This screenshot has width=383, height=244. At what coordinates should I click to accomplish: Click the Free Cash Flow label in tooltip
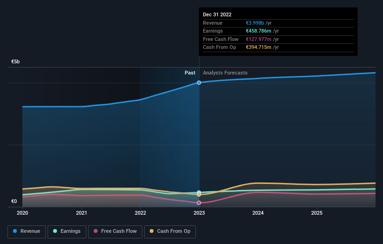tap(221, 39)
